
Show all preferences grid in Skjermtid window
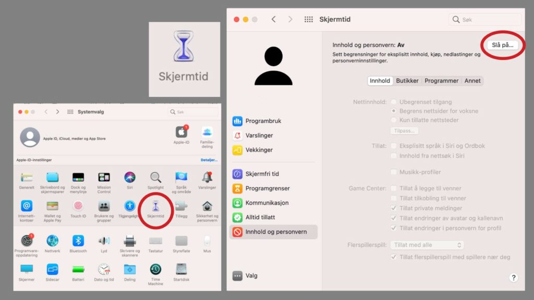tap(309, 19)
